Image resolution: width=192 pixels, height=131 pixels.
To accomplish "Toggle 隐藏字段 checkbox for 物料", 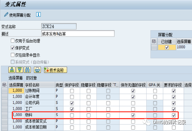I will (x=88, y=115).
